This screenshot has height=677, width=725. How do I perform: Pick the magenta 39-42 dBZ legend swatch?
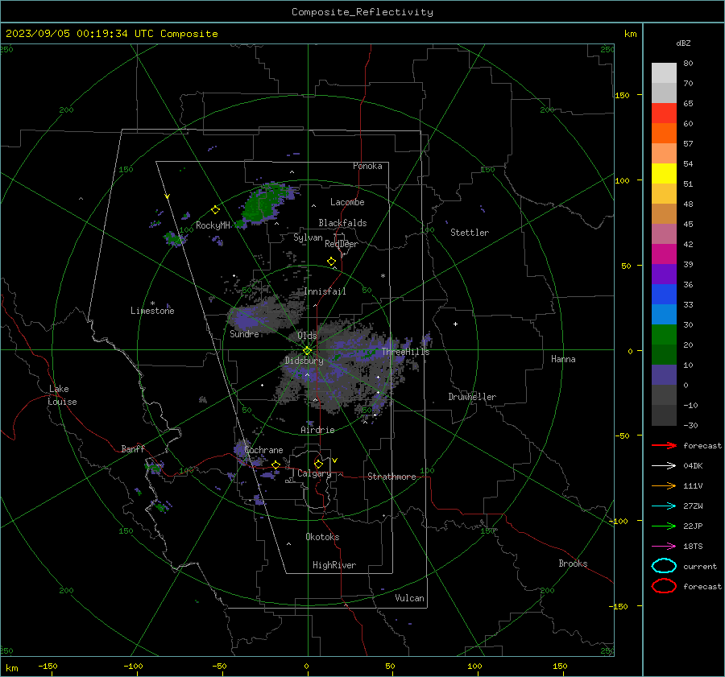pos(664,254)
